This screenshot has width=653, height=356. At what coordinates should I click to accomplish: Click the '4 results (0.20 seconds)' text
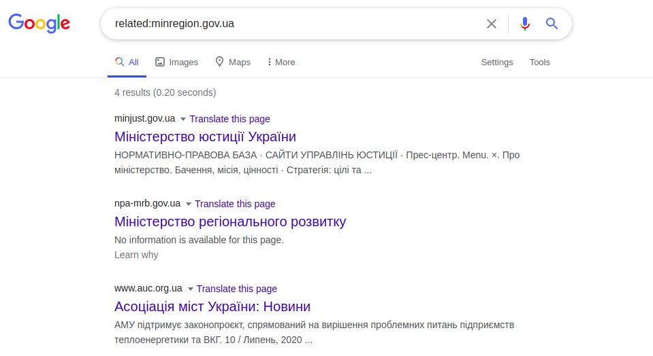[165, 92]
